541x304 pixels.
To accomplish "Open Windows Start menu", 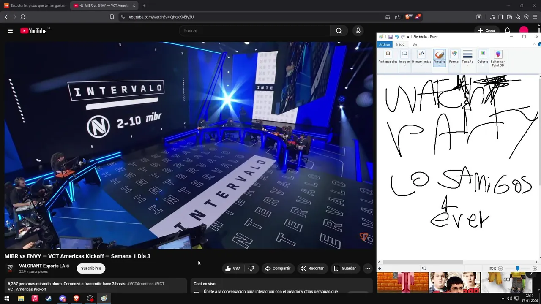I will coord(7,299).
